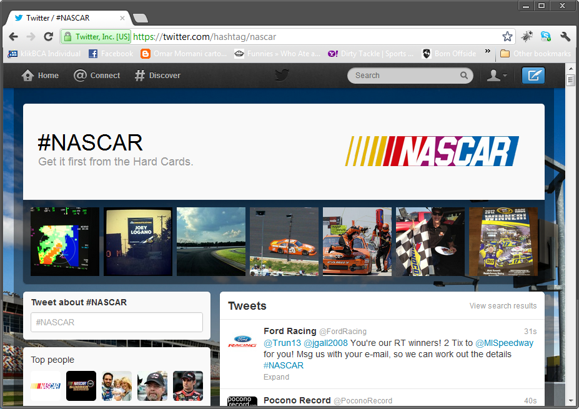Click the page vertical scrollbar down arrow
The image size is (579, 409).
coord(570,400)
